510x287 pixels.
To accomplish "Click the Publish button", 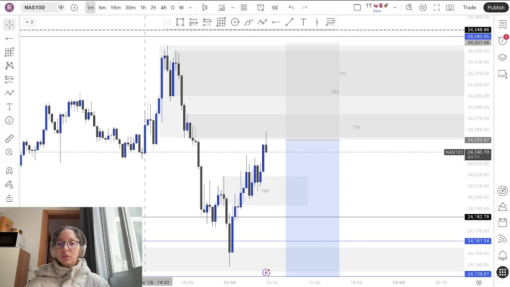I will pos(496,8).
